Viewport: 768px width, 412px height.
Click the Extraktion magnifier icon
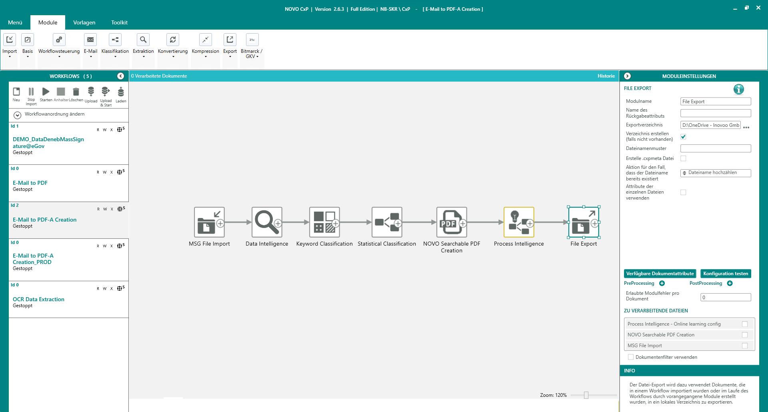(143, 40)
